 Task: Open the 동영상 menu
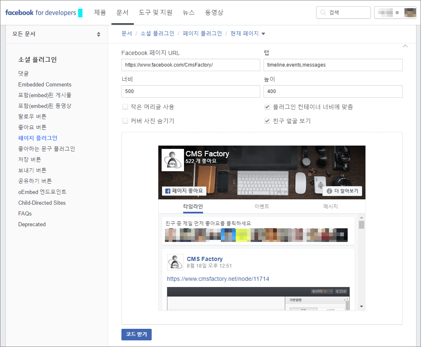pyautogui.click(x=214, y=12)
